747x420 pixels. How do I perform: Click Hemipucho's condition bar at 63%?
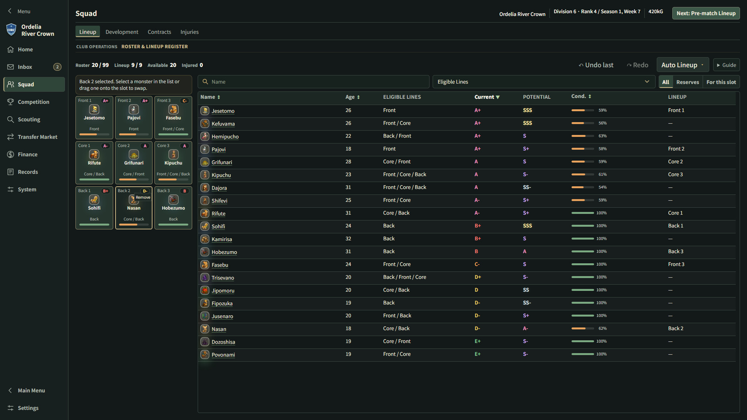(x=582, y=136)
